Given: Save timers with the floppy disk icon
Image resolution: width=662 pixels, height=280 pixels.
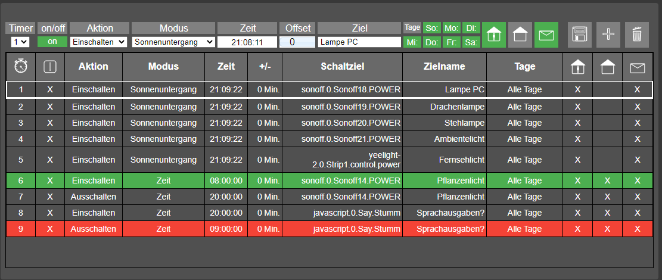Looking at the screenshot, I should (580, 35).
